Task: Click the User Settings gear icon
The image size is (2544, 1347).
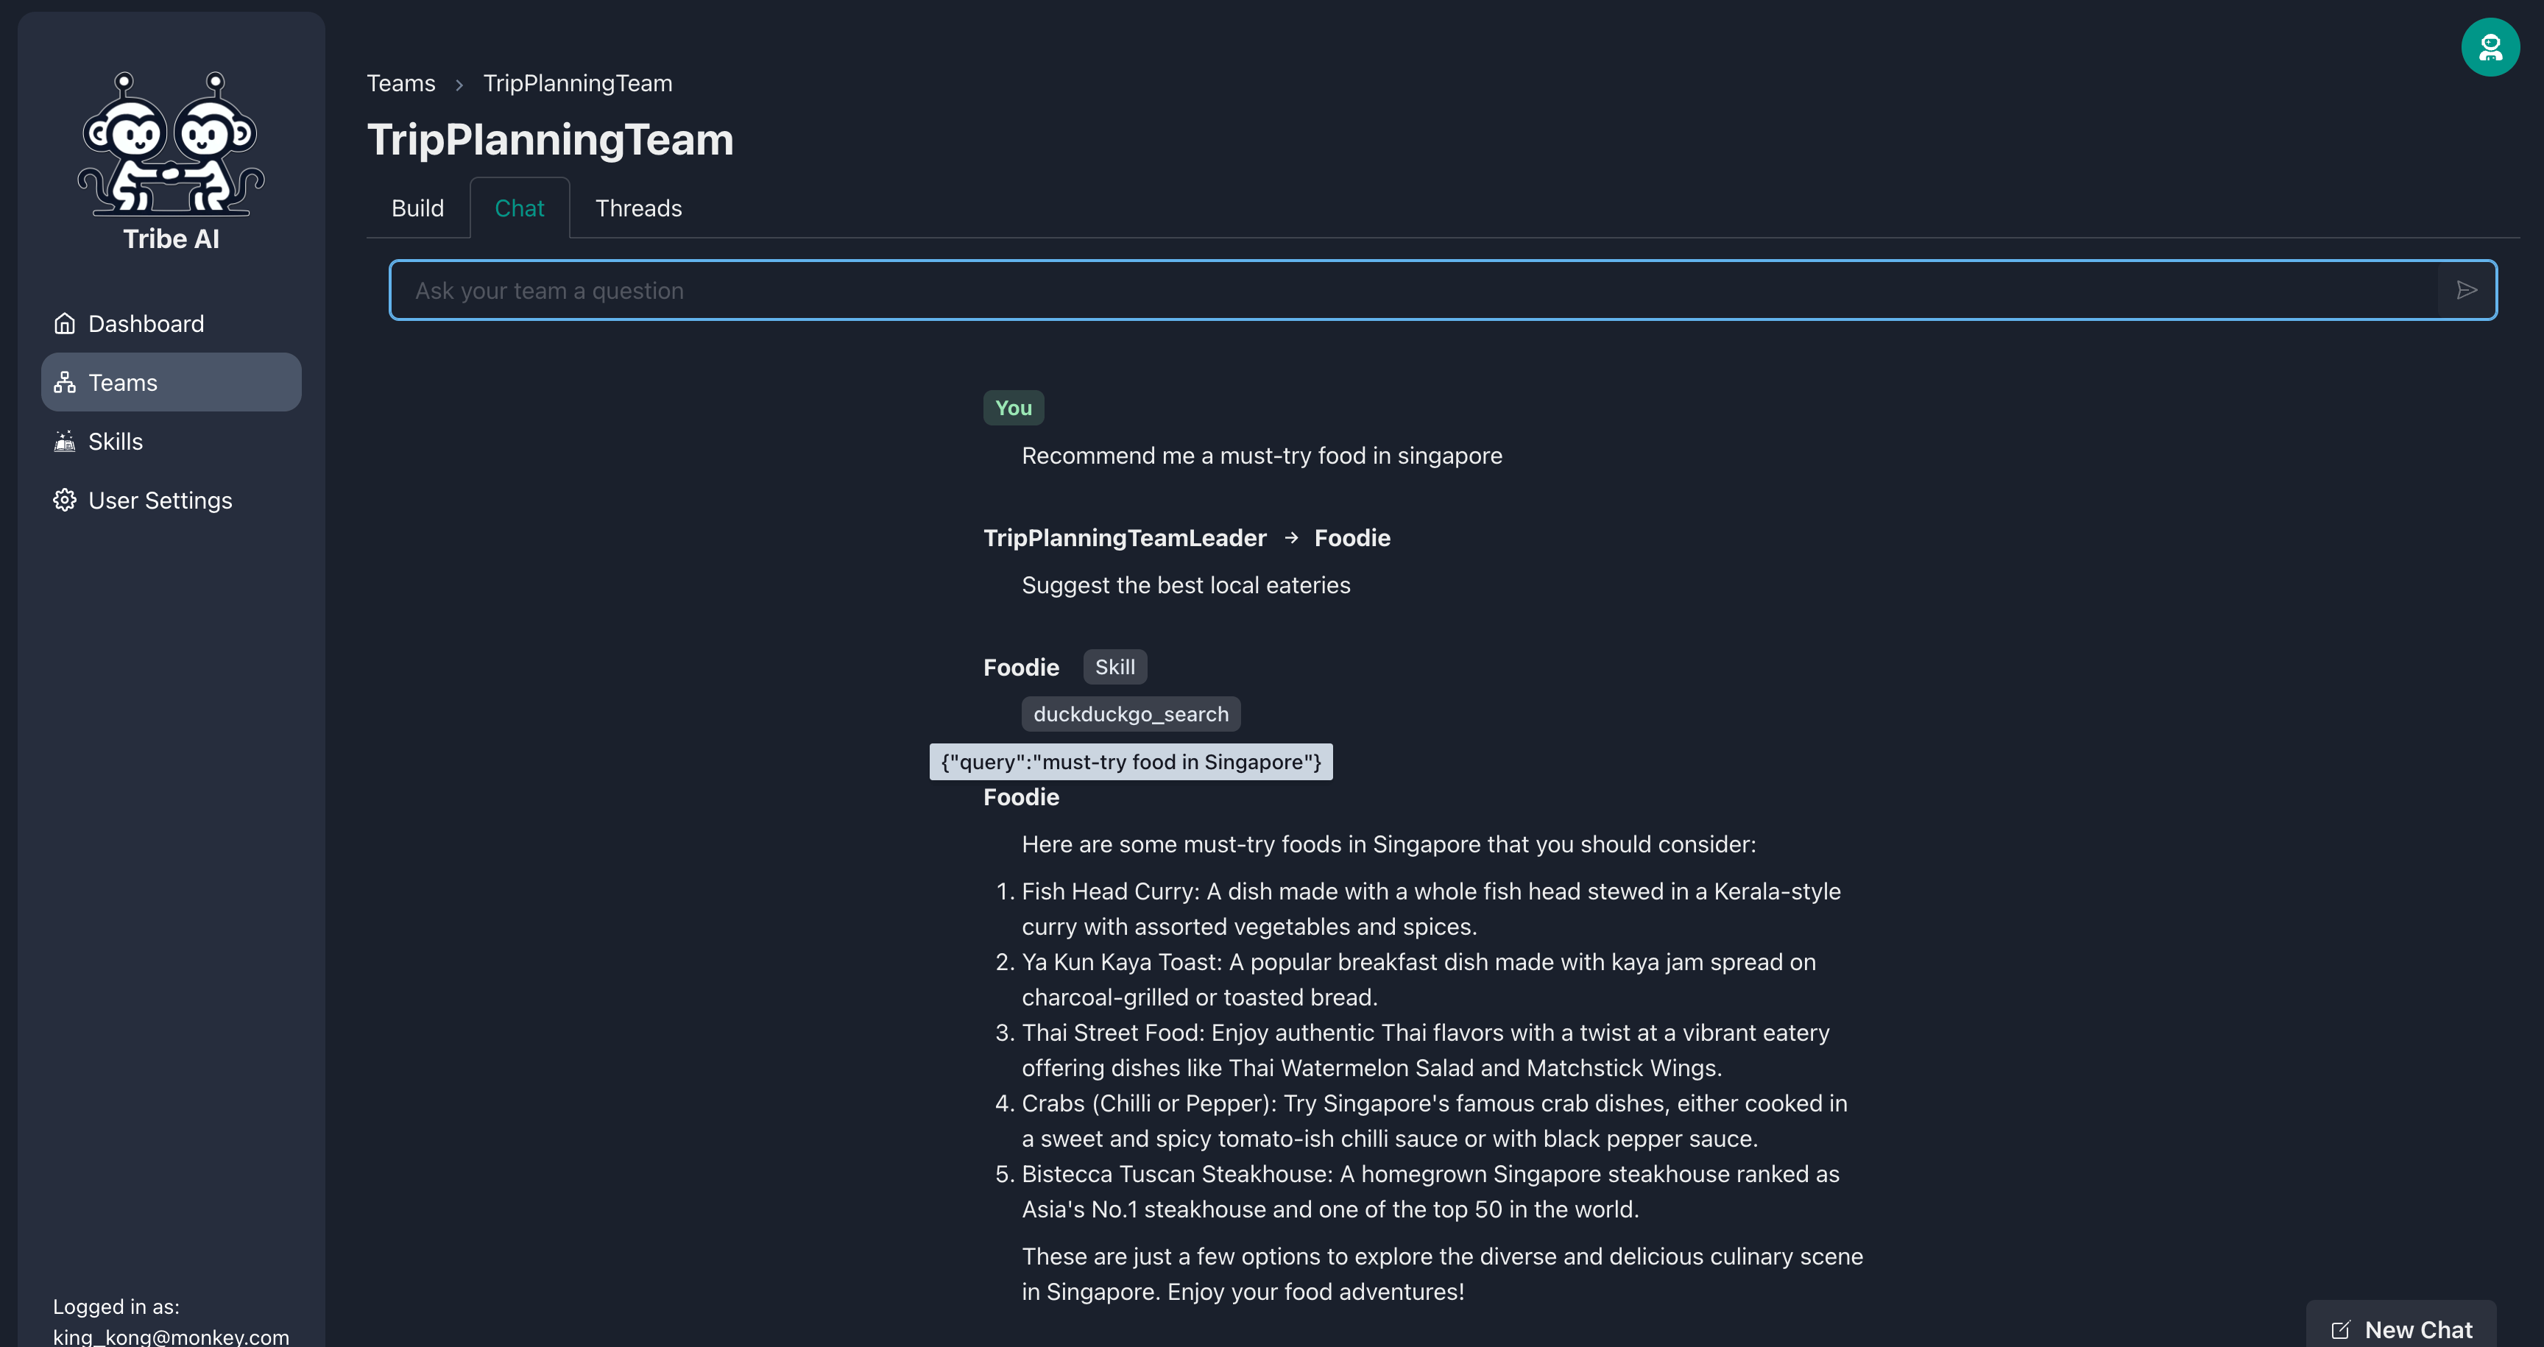Action: click(66, 501)
